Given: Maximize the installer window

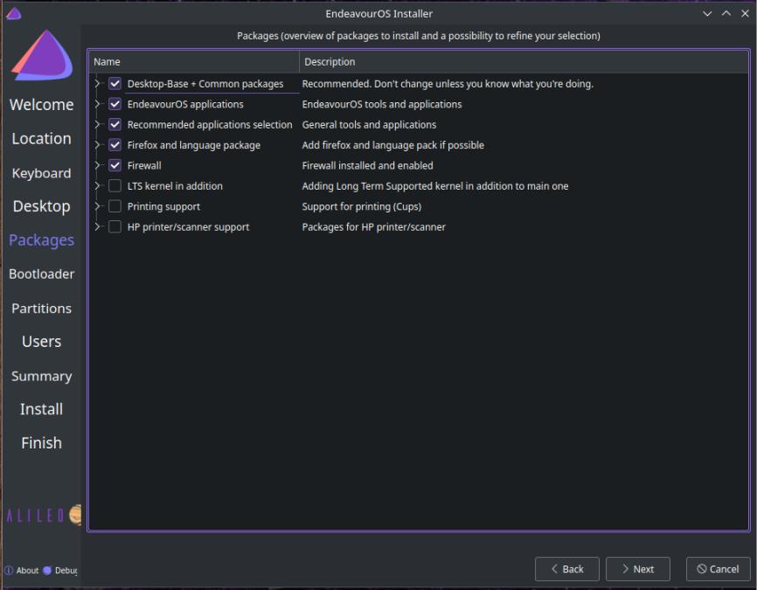Looking at the screenshot, I should click(x=726, y=13).
